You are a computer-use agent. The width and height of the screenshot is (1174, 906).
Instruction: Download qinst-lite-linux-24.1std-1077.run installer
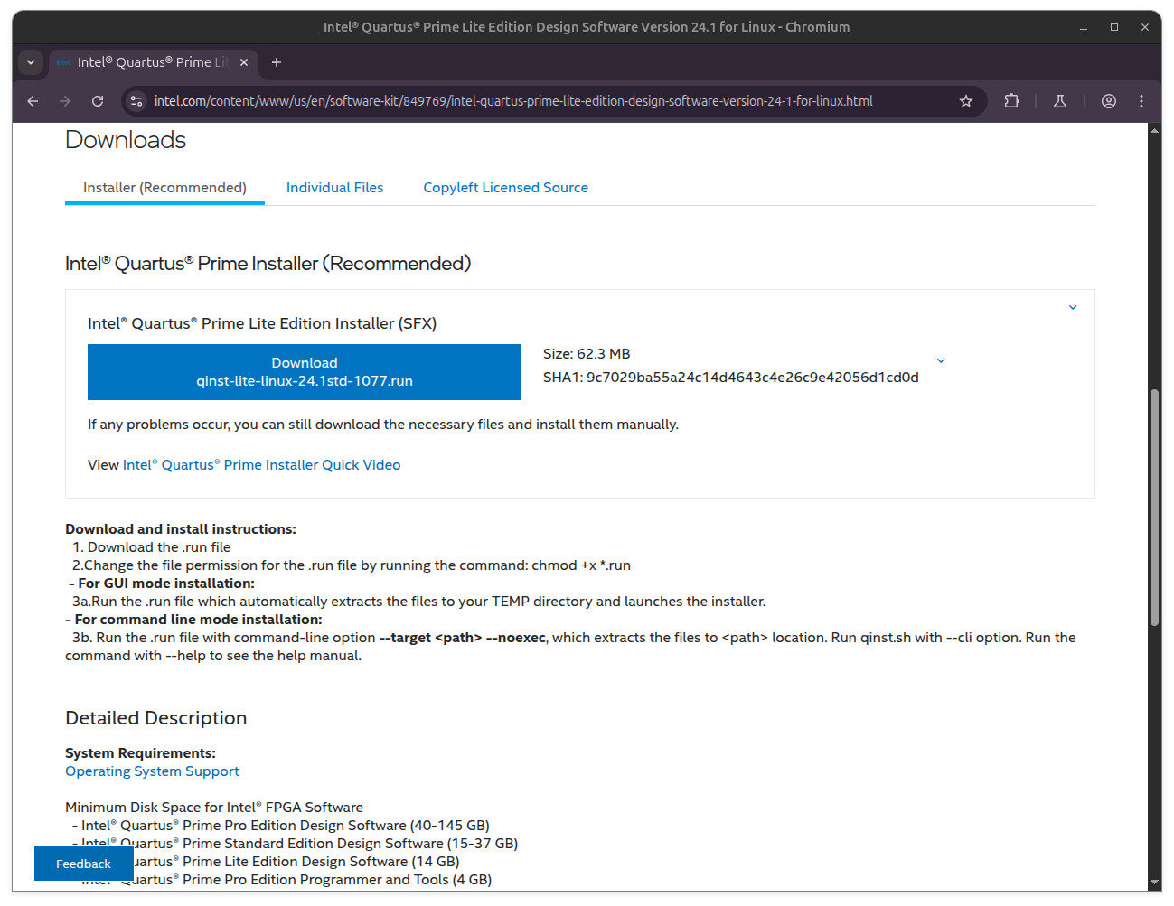[x=304, y=372]
